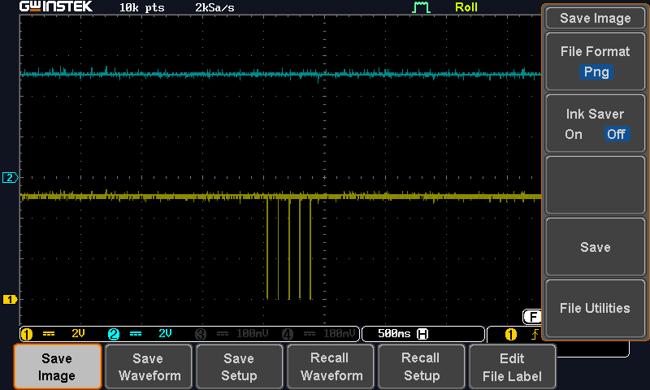Open File Utilities

(x=596, y=309)
